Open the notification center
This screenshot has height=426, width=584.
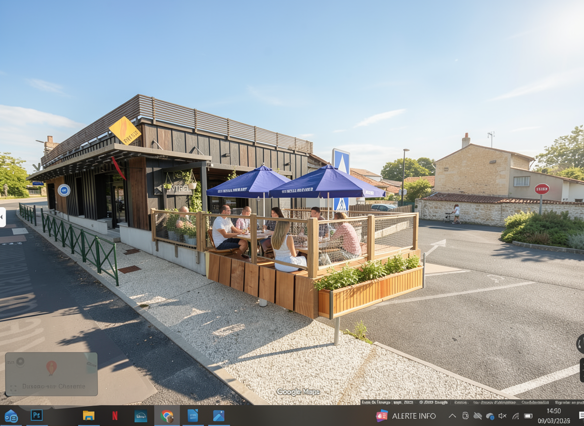pyautogui.click(x=581, y=416)
